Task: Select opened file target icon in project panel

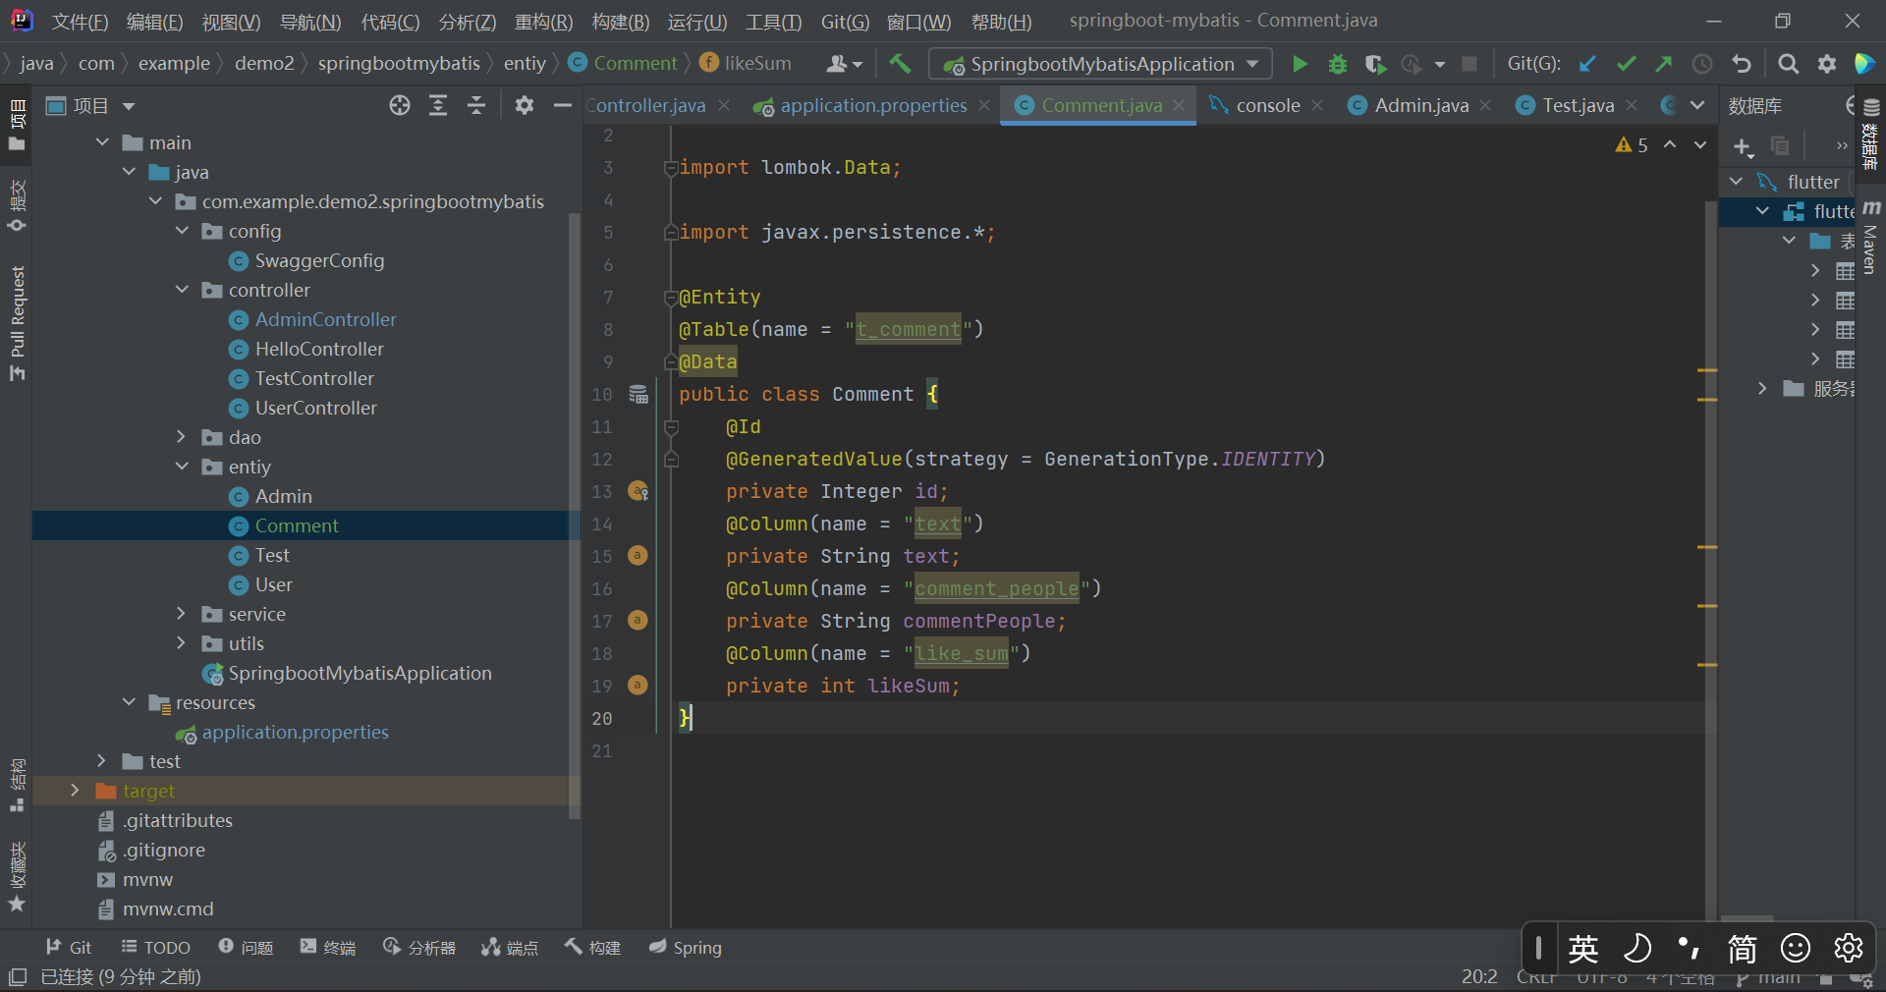Action: point(400,105)
